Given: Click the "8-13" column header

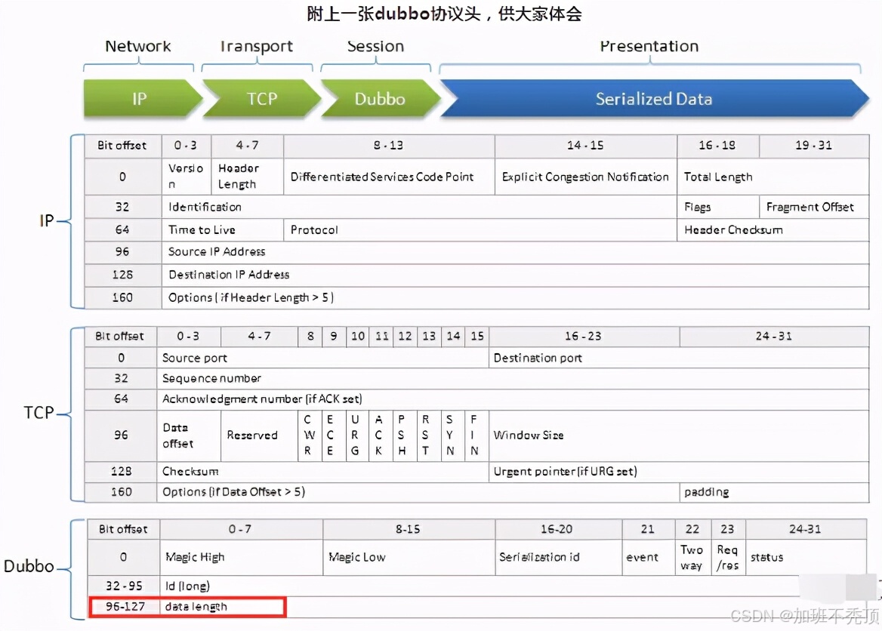Looking at the screenshot, I should (x=389, y=146).
